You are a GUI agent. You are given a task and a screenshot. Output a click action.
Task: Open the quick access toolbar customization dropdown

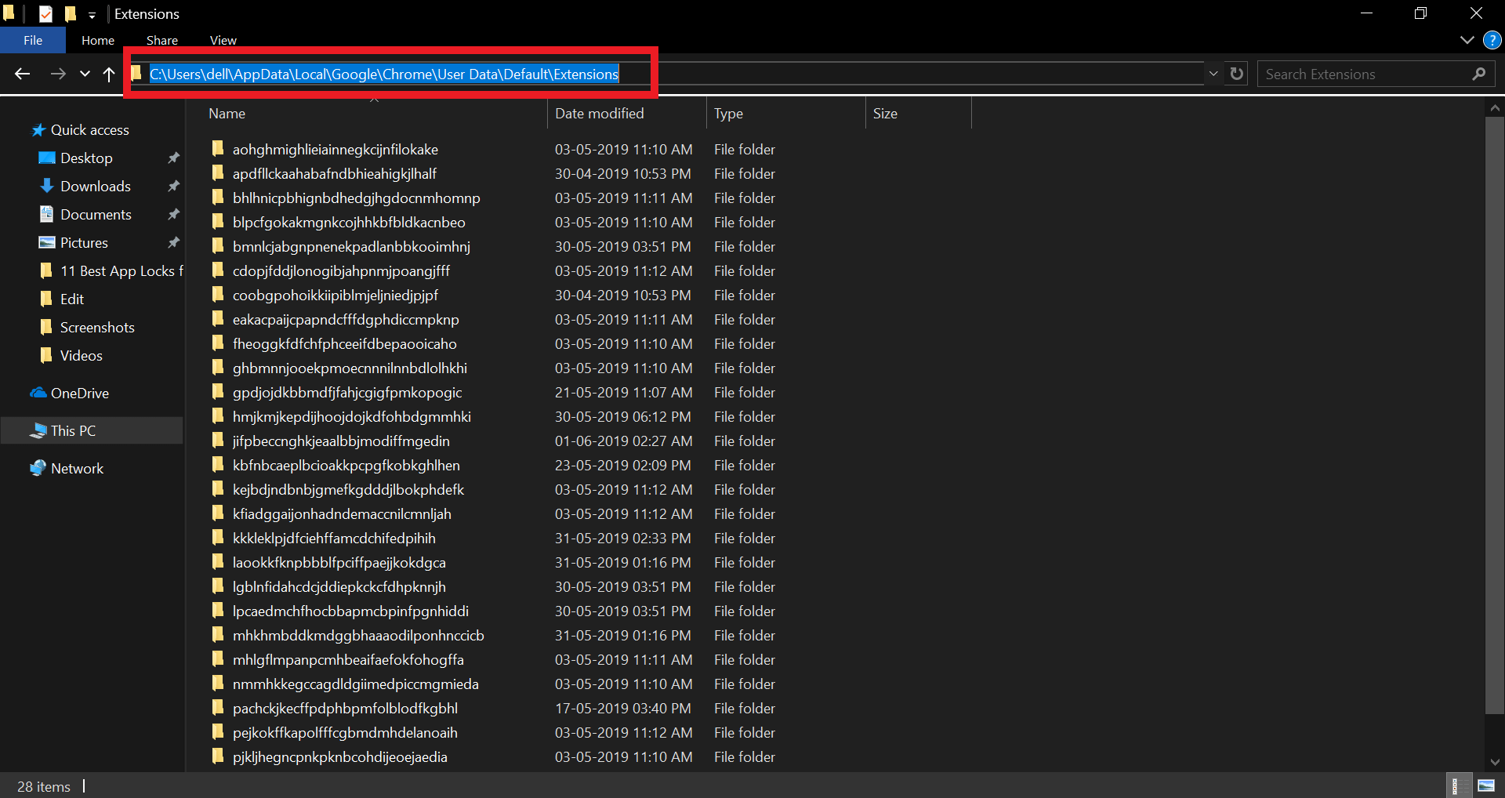[x=92, y=14]
